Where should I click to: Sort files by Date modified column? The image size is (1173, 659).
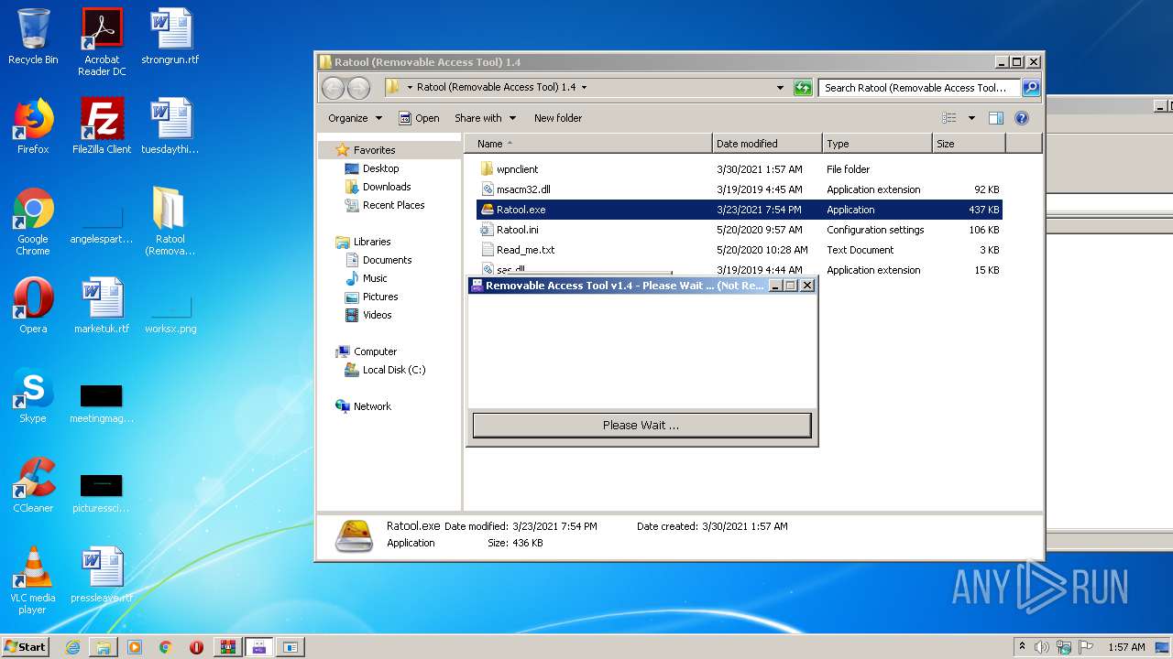pos(767,144)
